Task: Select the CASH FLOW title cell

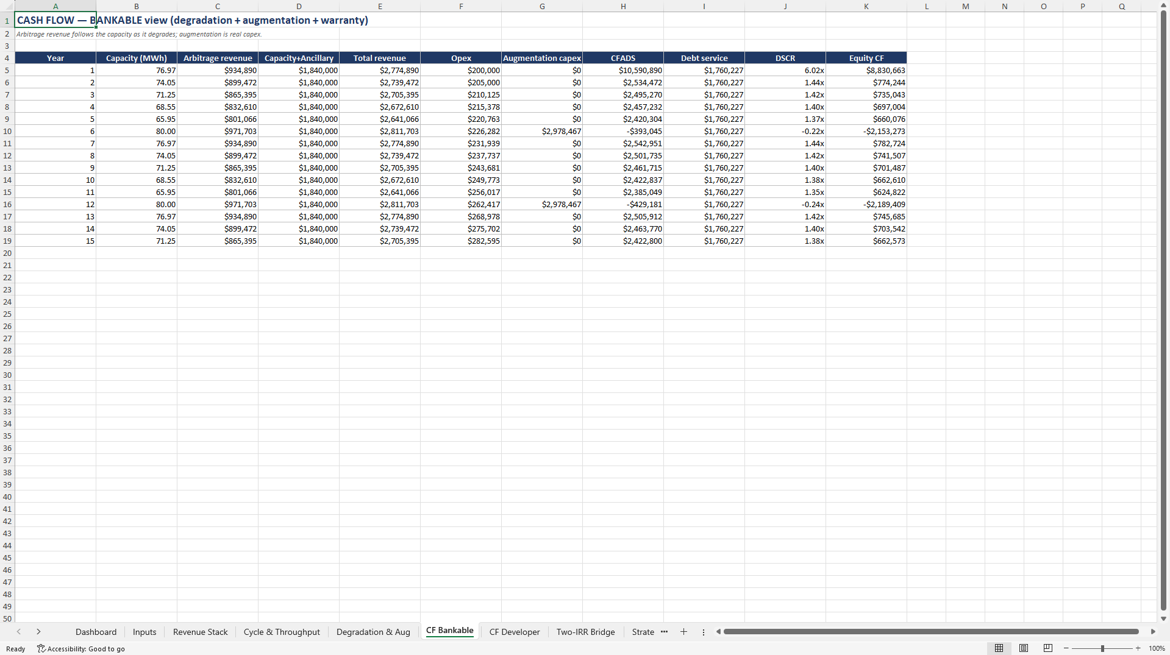Action: (x=55, y=20)
